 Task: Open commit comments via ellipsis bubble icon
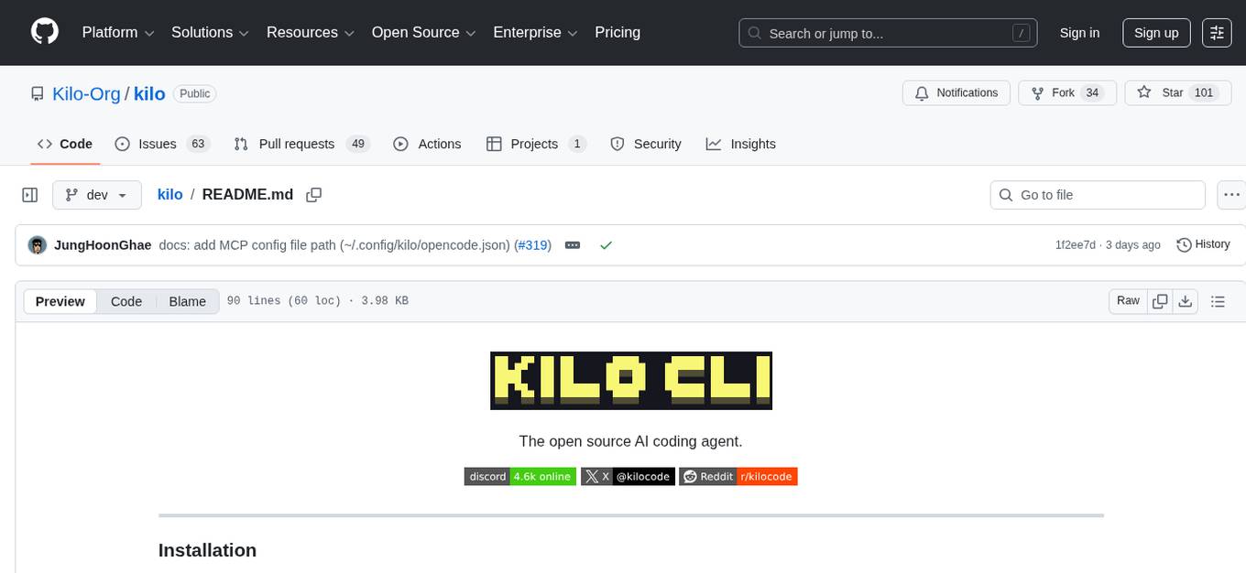click(572, 244)
